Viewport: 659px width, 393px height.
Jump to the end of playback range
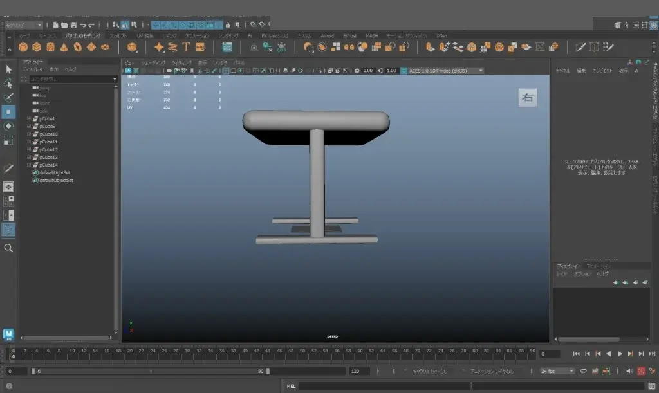652,354
